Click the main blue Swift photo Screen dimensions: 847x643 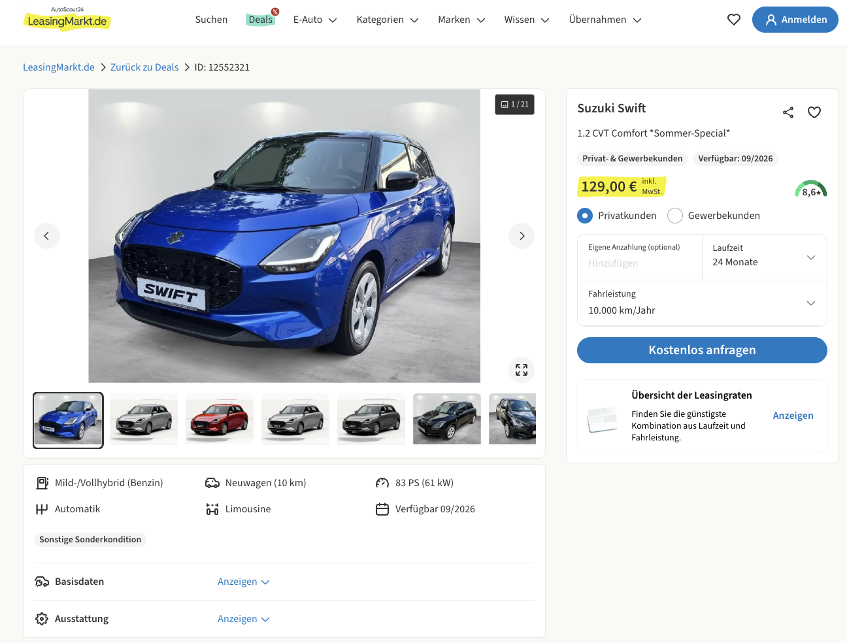pos(284,236)
